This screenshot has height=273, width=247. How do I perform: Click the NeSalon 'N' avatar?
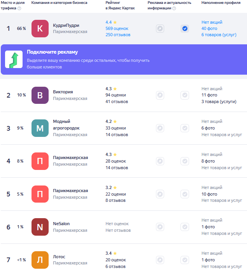coord(40,227)
